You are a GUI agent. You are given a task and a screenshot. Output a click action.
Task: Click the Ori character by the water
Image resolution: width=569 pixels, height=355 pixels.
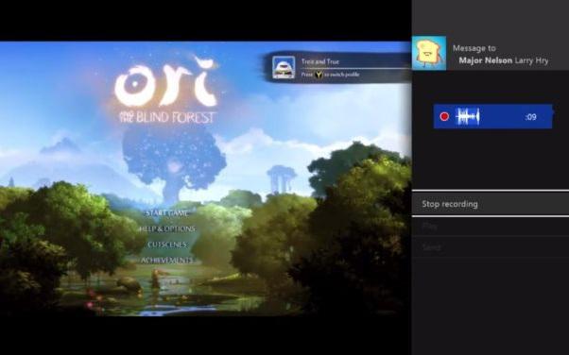[156, 279]
